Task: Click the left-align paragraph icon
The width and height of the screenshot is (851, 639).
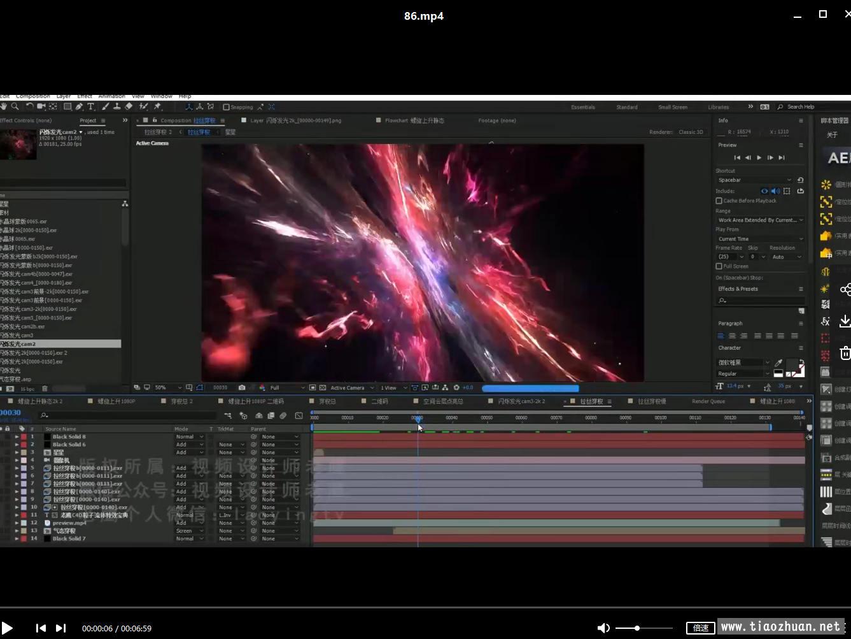Action: click(721, 336)
